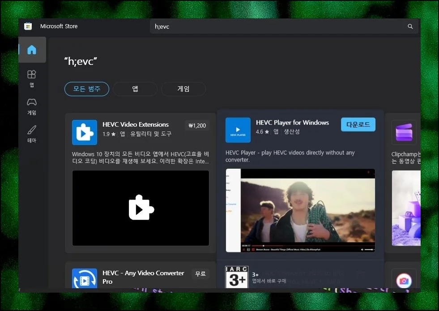Click the camera app icon on the right edge
Viewport: 439px width, 311px height.
click(x=404, y=281)
